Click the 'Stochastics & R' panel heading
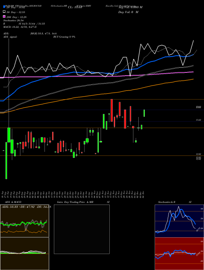This screenshot has width=204, height=270. (167, 202)
